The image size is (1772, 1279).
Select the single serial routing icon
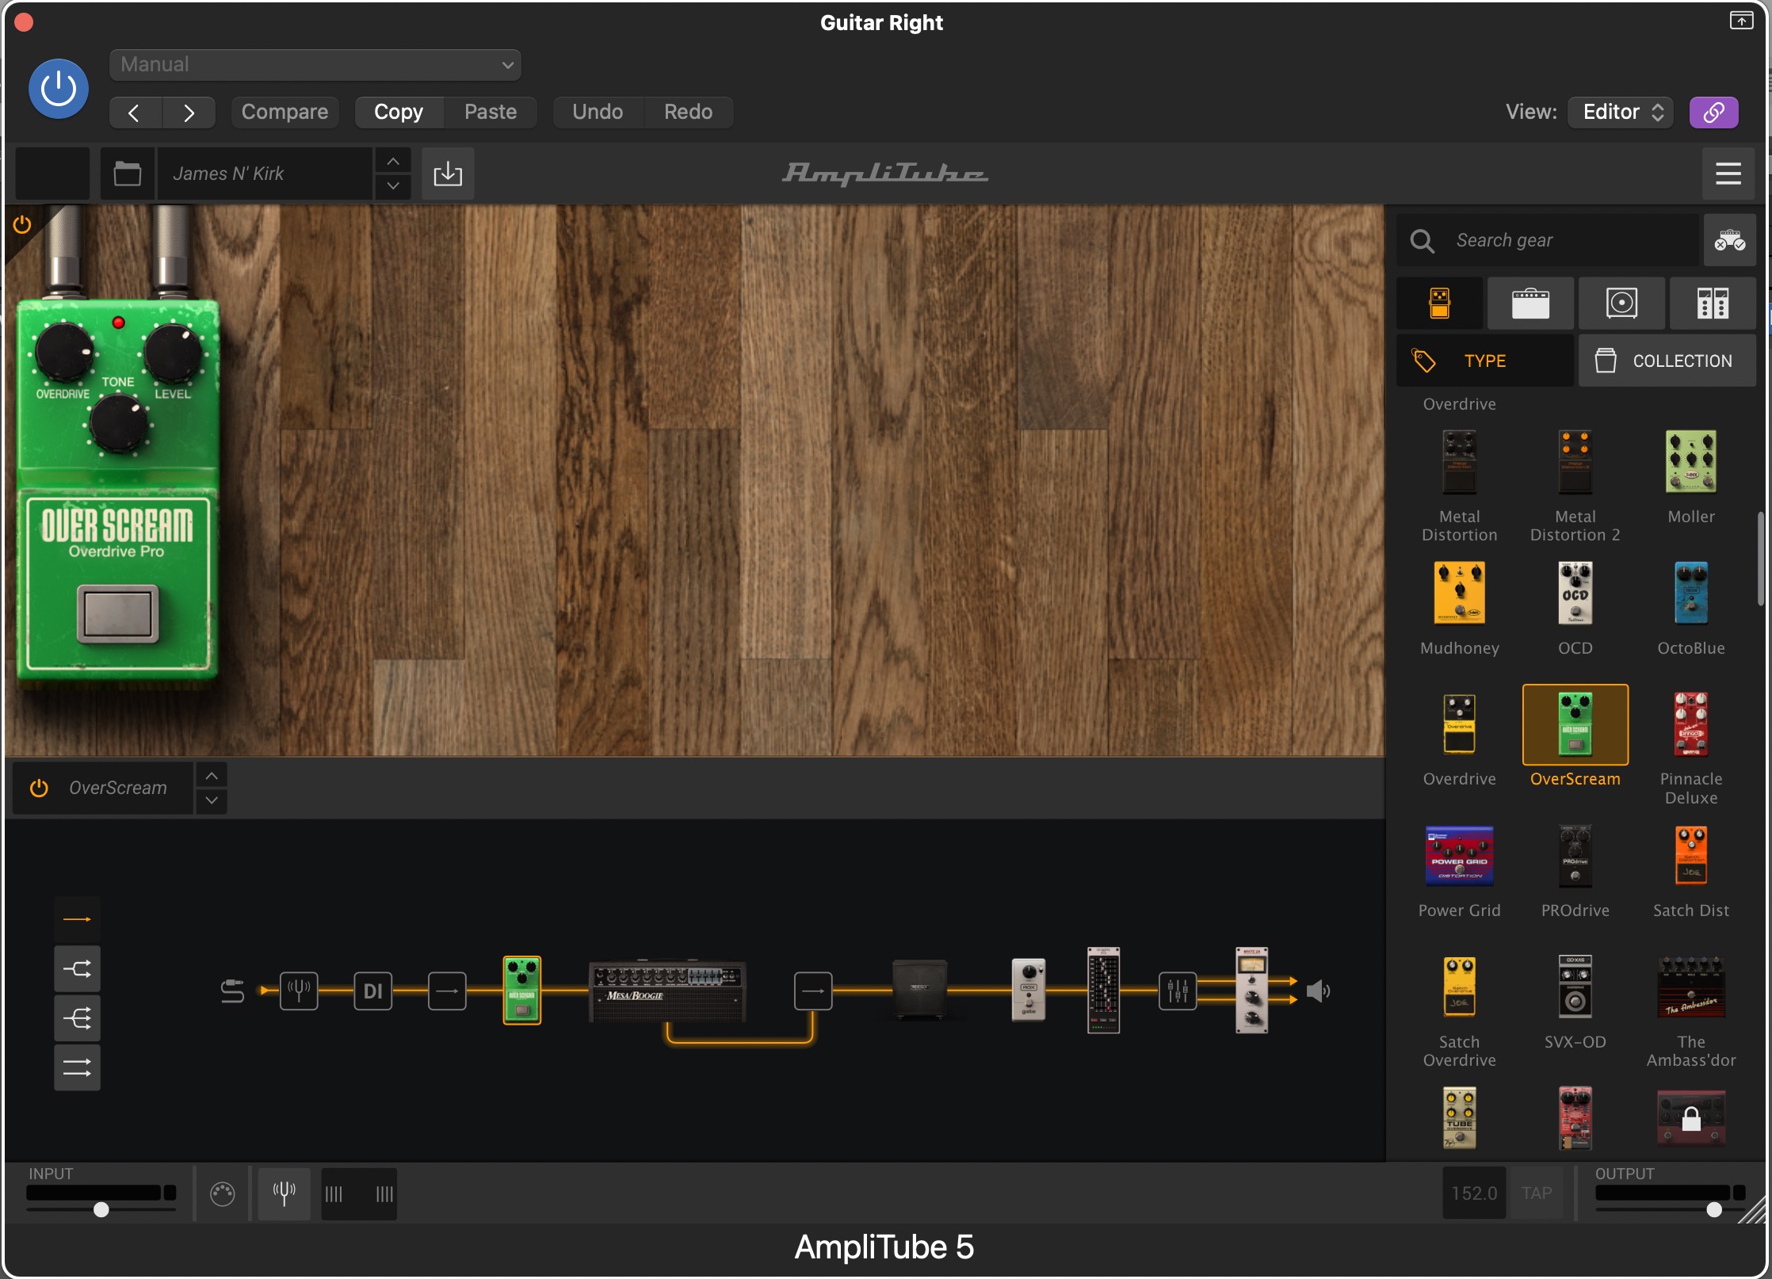[x=77, y=919]
